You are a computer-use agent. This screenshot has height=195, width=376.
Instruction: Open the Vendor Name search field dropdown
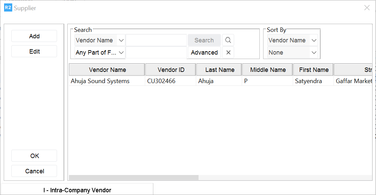pos(121,40)
